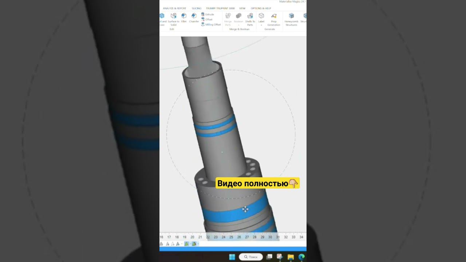Click the Merge & Boolean group label
Screen dimensions: 466x262
(239, 29)
